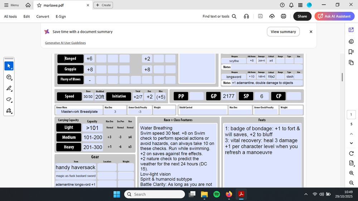This screenshot has height=201, width=358.
Task: Go to previous page up chevron
Action: point(352,134)
